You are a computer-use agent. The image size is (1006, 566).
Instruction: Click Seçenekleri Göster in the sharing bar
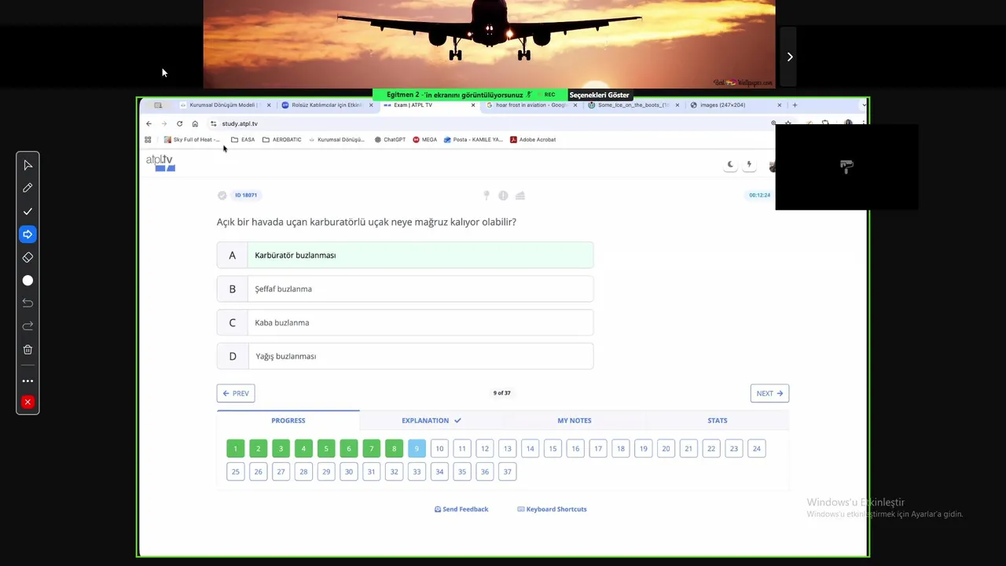(x=599, y=95)
